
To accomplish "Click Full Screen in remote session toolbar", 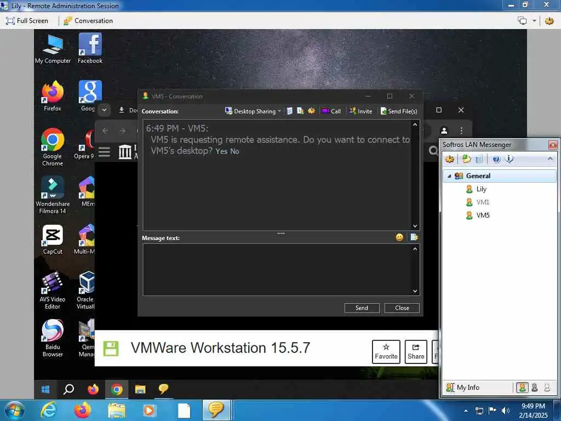I will (27, 21).
